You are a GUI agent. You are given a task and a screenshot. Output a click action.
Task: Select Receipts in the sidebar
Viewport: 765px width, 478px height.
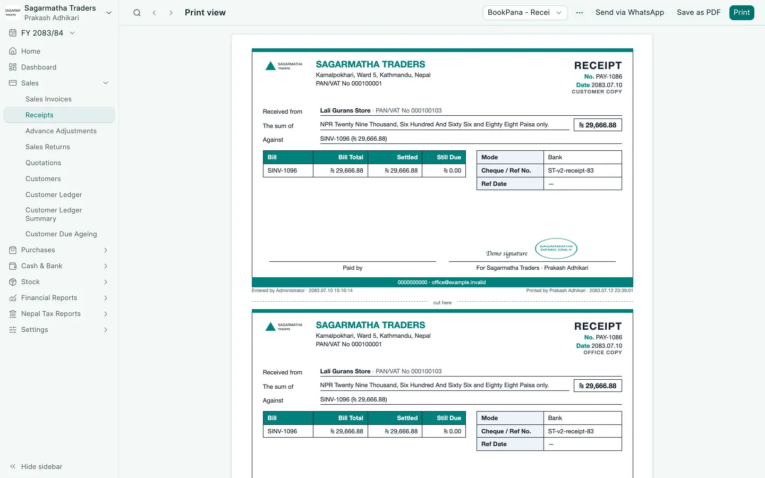[x=59, y=115]
